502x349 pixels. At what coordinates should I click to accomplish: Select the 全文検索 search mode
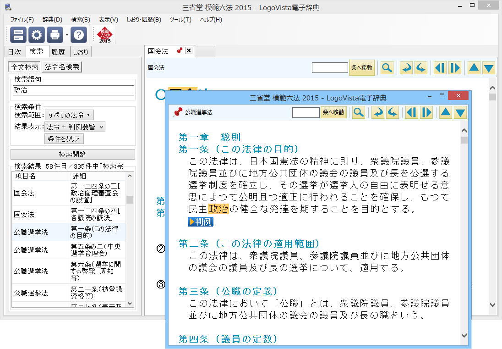[25, 67]
